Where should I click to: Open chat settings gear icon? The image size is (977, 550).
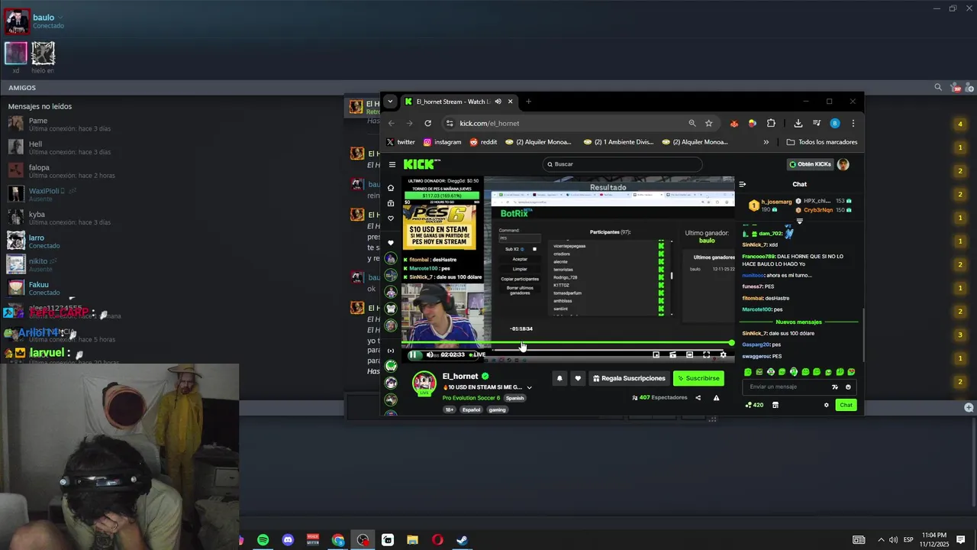(826, 405)
